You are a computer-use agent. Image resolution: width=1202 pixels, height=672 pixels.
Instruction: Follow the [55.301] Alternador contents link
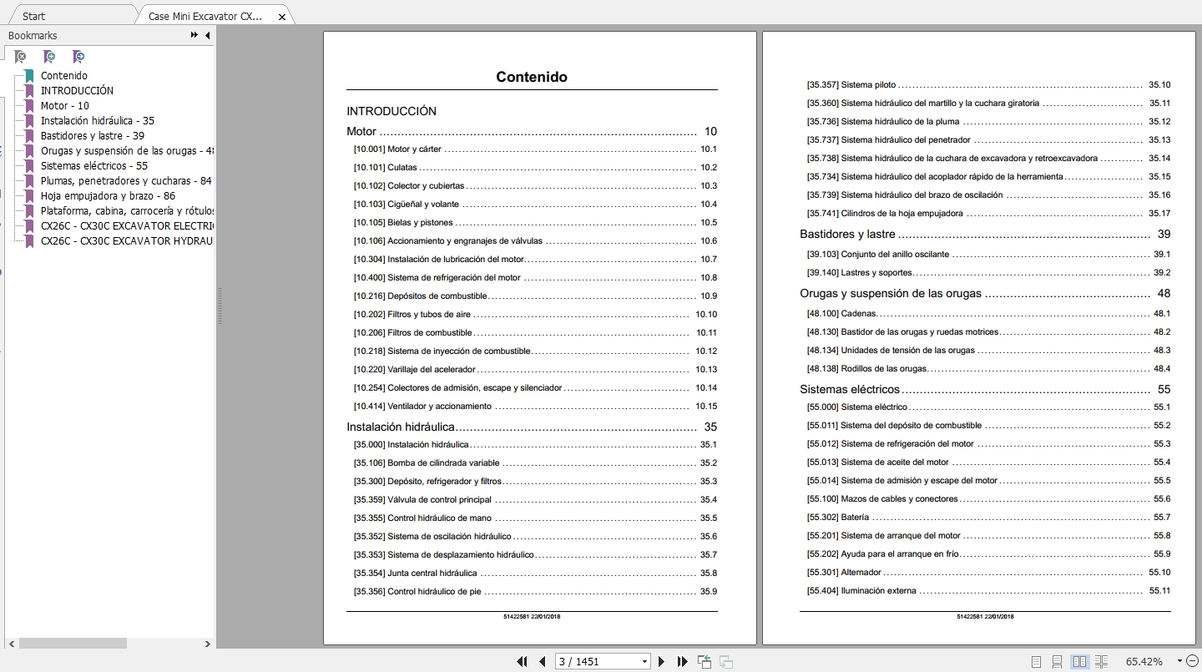coord(988,573)
